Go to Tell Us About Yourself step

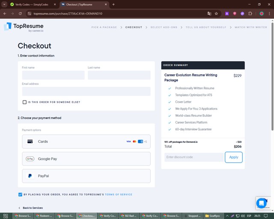[206, 27]
